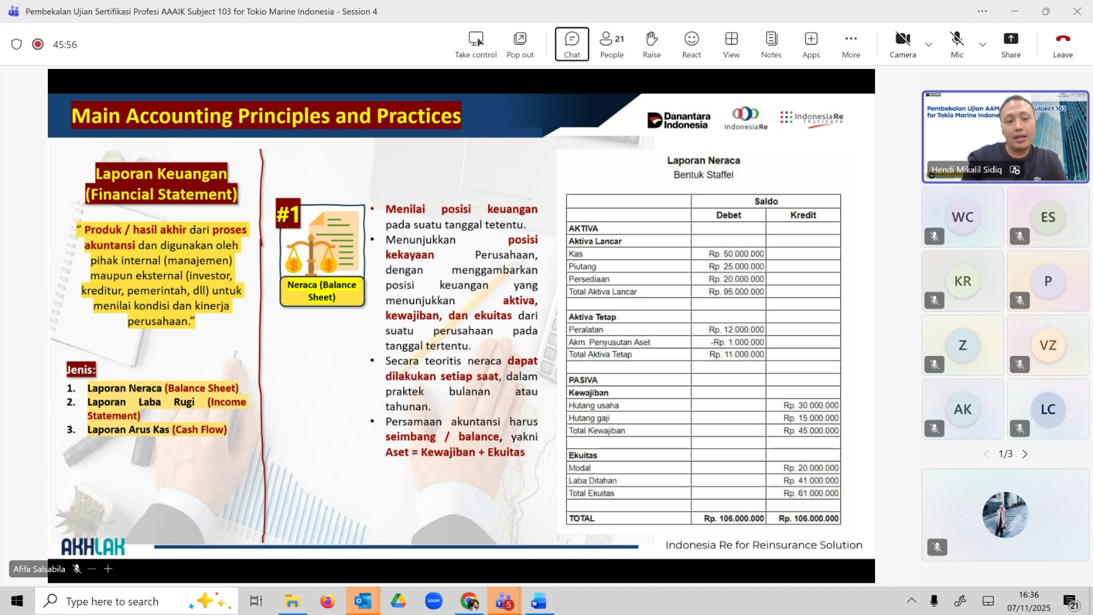The width and height of the screenshot is (1093, 615).
Task: Click the red recording indicator
Action: [x=38, y=44]
